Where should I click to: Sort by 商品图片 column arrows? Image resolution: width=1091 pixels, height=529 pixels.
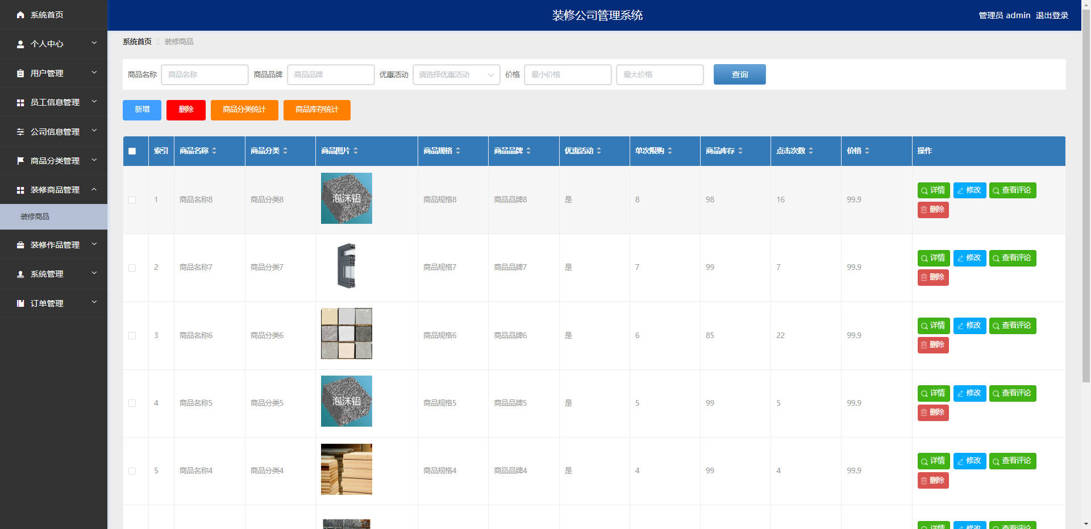click(x=356, y=151)
